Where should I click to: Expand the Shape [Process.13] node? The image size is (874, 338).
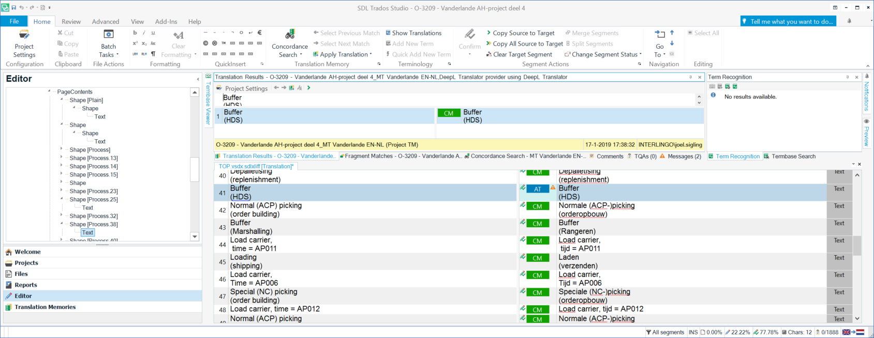pos(62,157)
